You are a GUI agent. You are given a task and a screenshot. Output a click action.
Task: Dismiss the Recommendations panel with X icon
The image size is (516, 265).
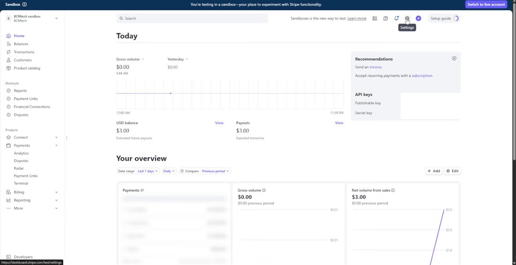(x=454, y=58)
